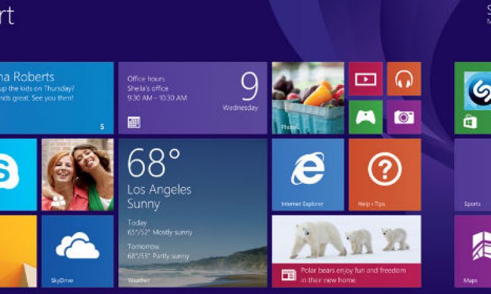Open the Video app tile

(365, 79)
